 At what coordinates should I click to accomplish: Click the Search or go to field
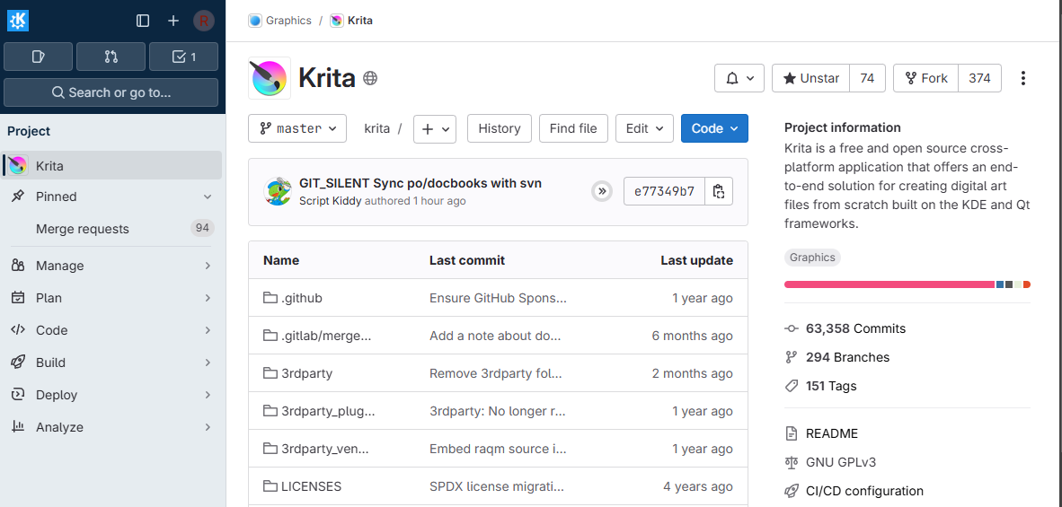111,92
